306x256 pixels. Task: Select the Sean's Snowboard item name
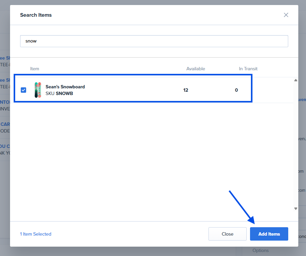65,87
